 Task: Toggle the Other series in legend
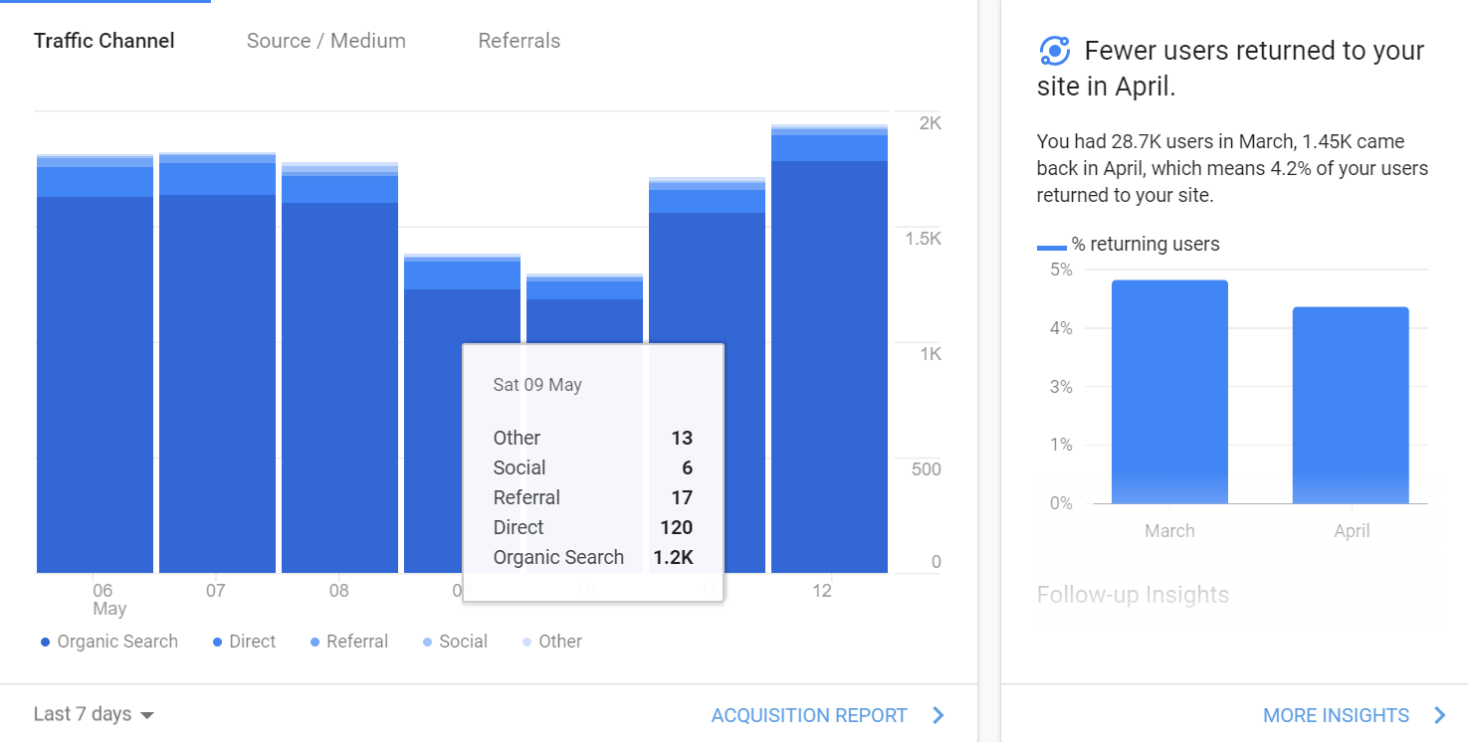tap(552, 642)
